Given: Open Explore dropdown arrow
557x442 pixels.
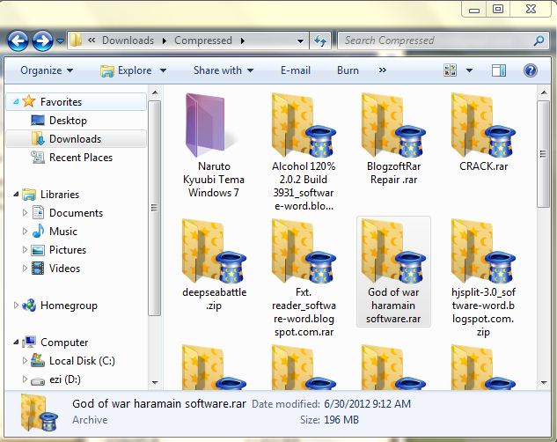Looking at the screenshot, I should [x=163, y=70].
